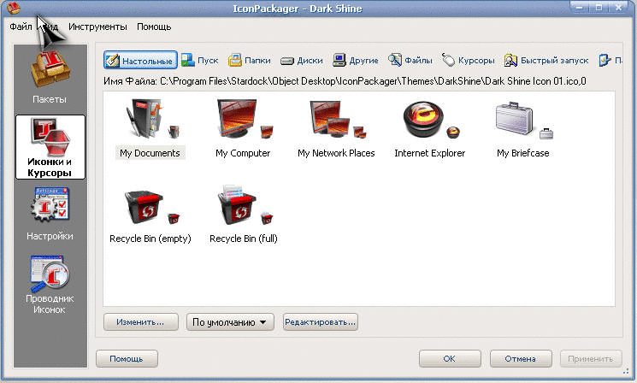Expand the По умолчанию dropdown
This screenshot has height=383, width=637.
click(x=230, y=322)
